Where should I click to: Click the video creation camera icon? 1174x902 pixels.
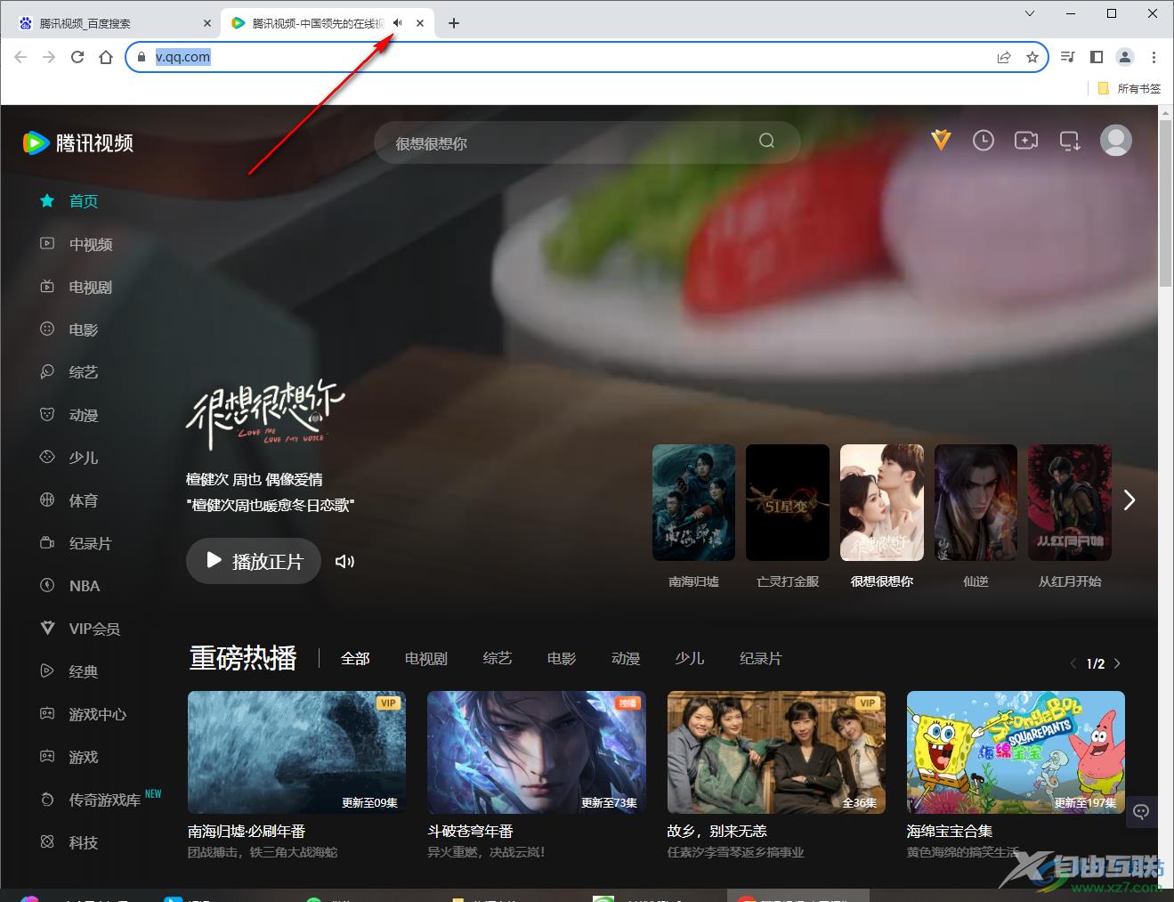point(1025,140)
